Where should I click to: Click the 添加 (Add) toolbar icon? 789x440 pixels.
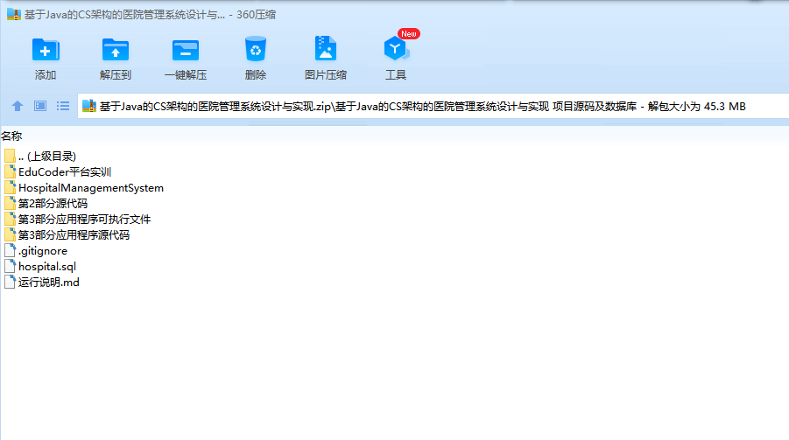[x=46, y=49]
